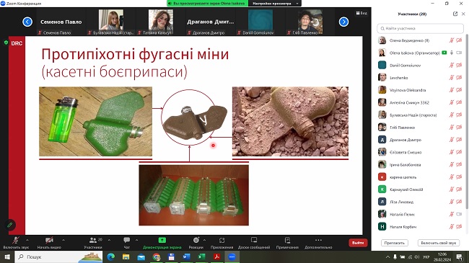
Task: Pop out the participants panel
Action: pyautogui.click(x=455, y=14)
